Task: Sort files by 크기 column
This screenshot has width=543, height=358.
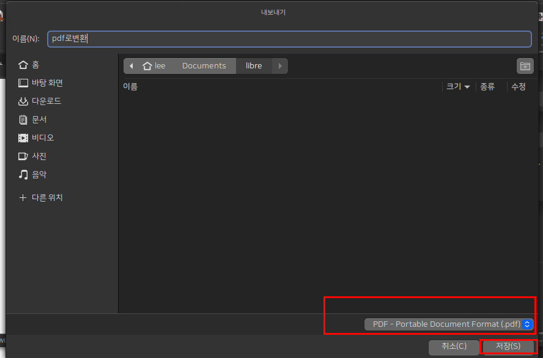Action: coord(458,87)
